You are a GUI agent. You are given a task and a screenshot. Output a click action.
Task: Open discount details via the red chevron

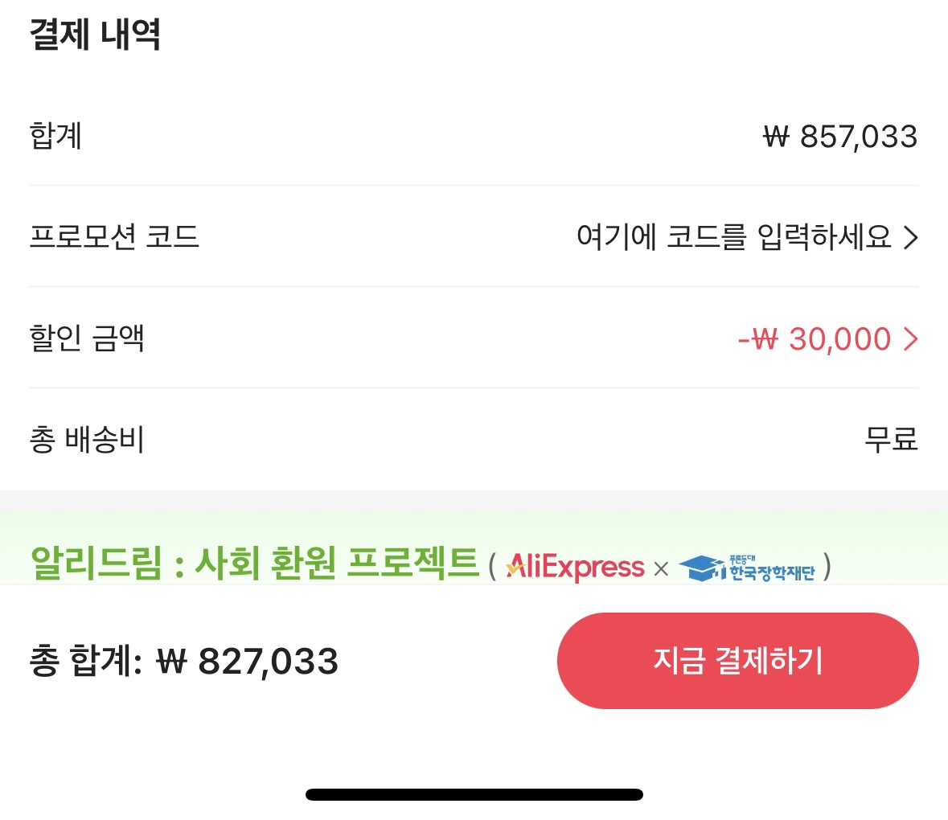point(910,339)
